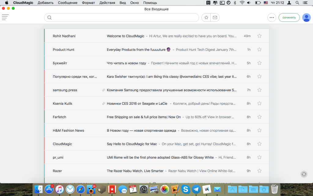Viewport: 313px width, 196px height.
Task: Open the Окно menu
Action: (x=134, y=3)
